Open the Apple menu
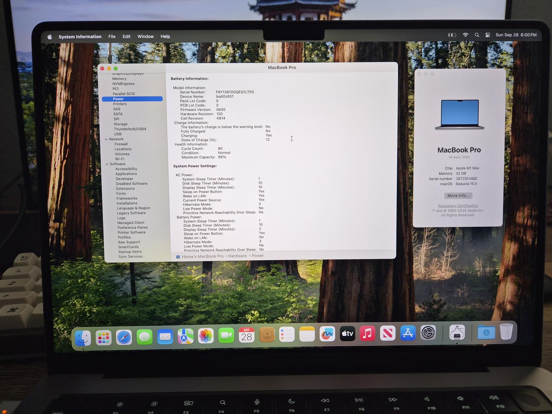The image size is (552, 414). (49, 37)
